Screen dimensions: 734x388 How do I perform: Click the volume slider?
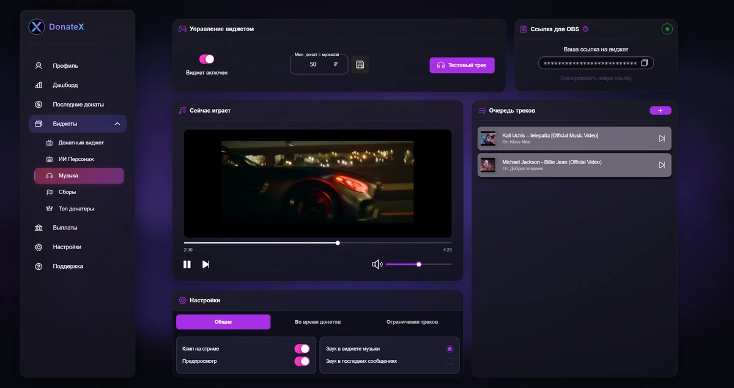(x=419, y=264)
